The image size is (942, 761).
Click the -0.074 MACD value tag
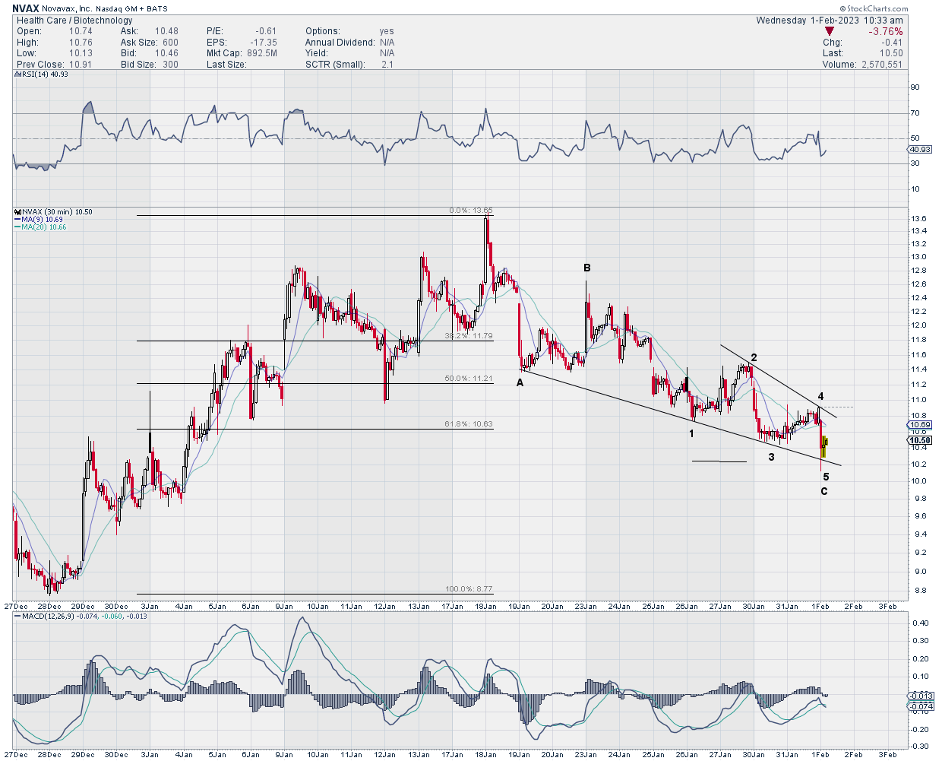921,706
